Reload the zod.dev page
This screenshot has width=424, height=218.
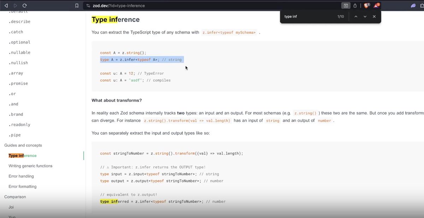24,6
